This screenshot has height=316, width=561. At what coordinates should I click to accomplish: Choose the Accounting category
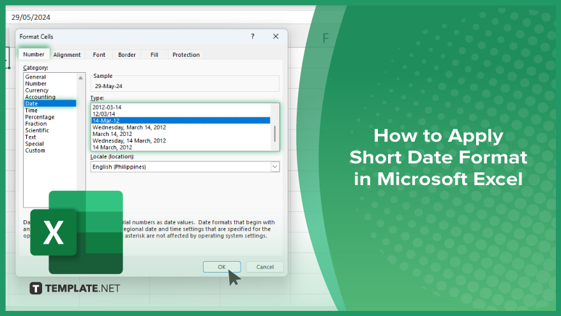[x=40, y=97]
